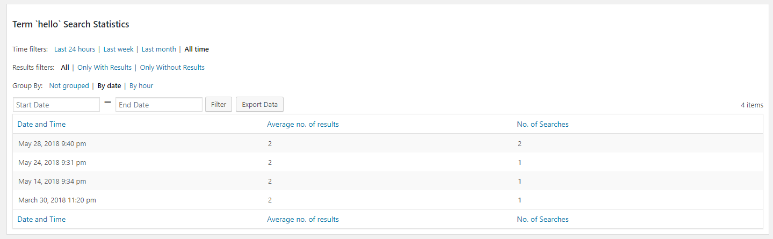Group statistics By date
This screenshot has width=773, height=239.
109,86
